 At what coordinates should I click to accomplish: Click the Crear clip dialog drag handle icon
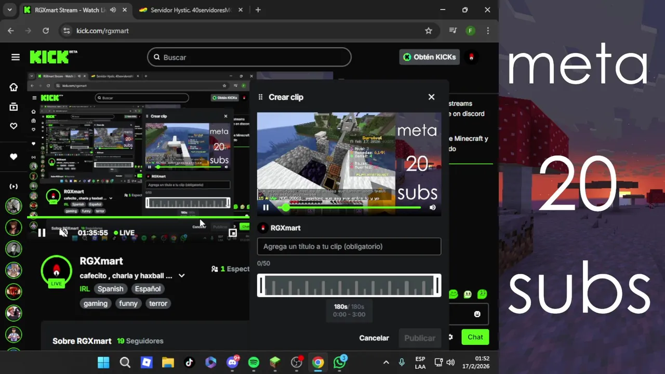click(261, 97)
